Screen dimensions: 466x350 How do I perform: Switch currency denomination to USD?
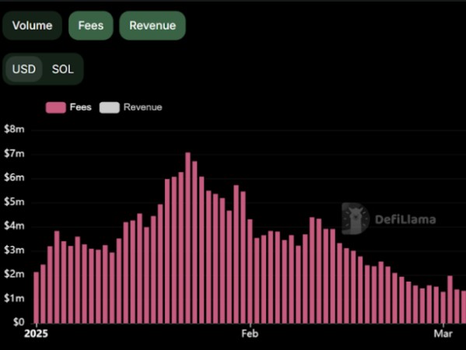point(24,69)
